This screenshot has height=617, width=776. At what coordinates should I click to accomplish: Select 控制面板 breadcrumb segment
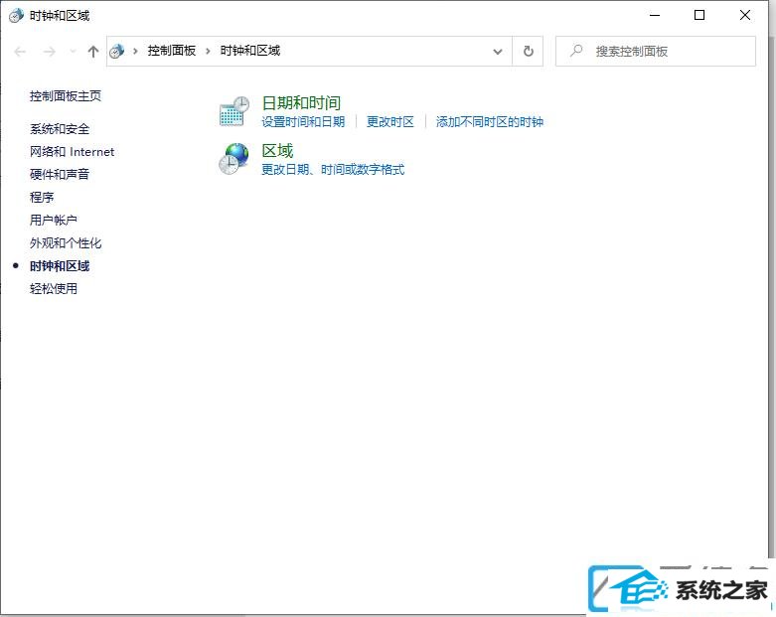(172, 51)
